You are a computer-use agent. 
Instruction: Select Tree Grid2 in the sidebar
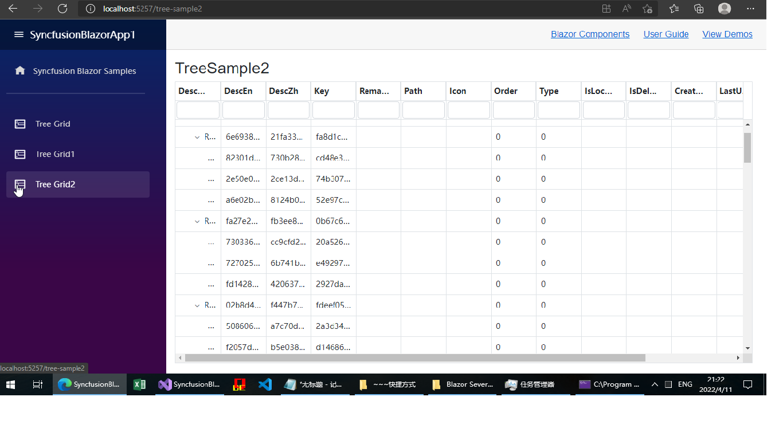pos(55,184)
